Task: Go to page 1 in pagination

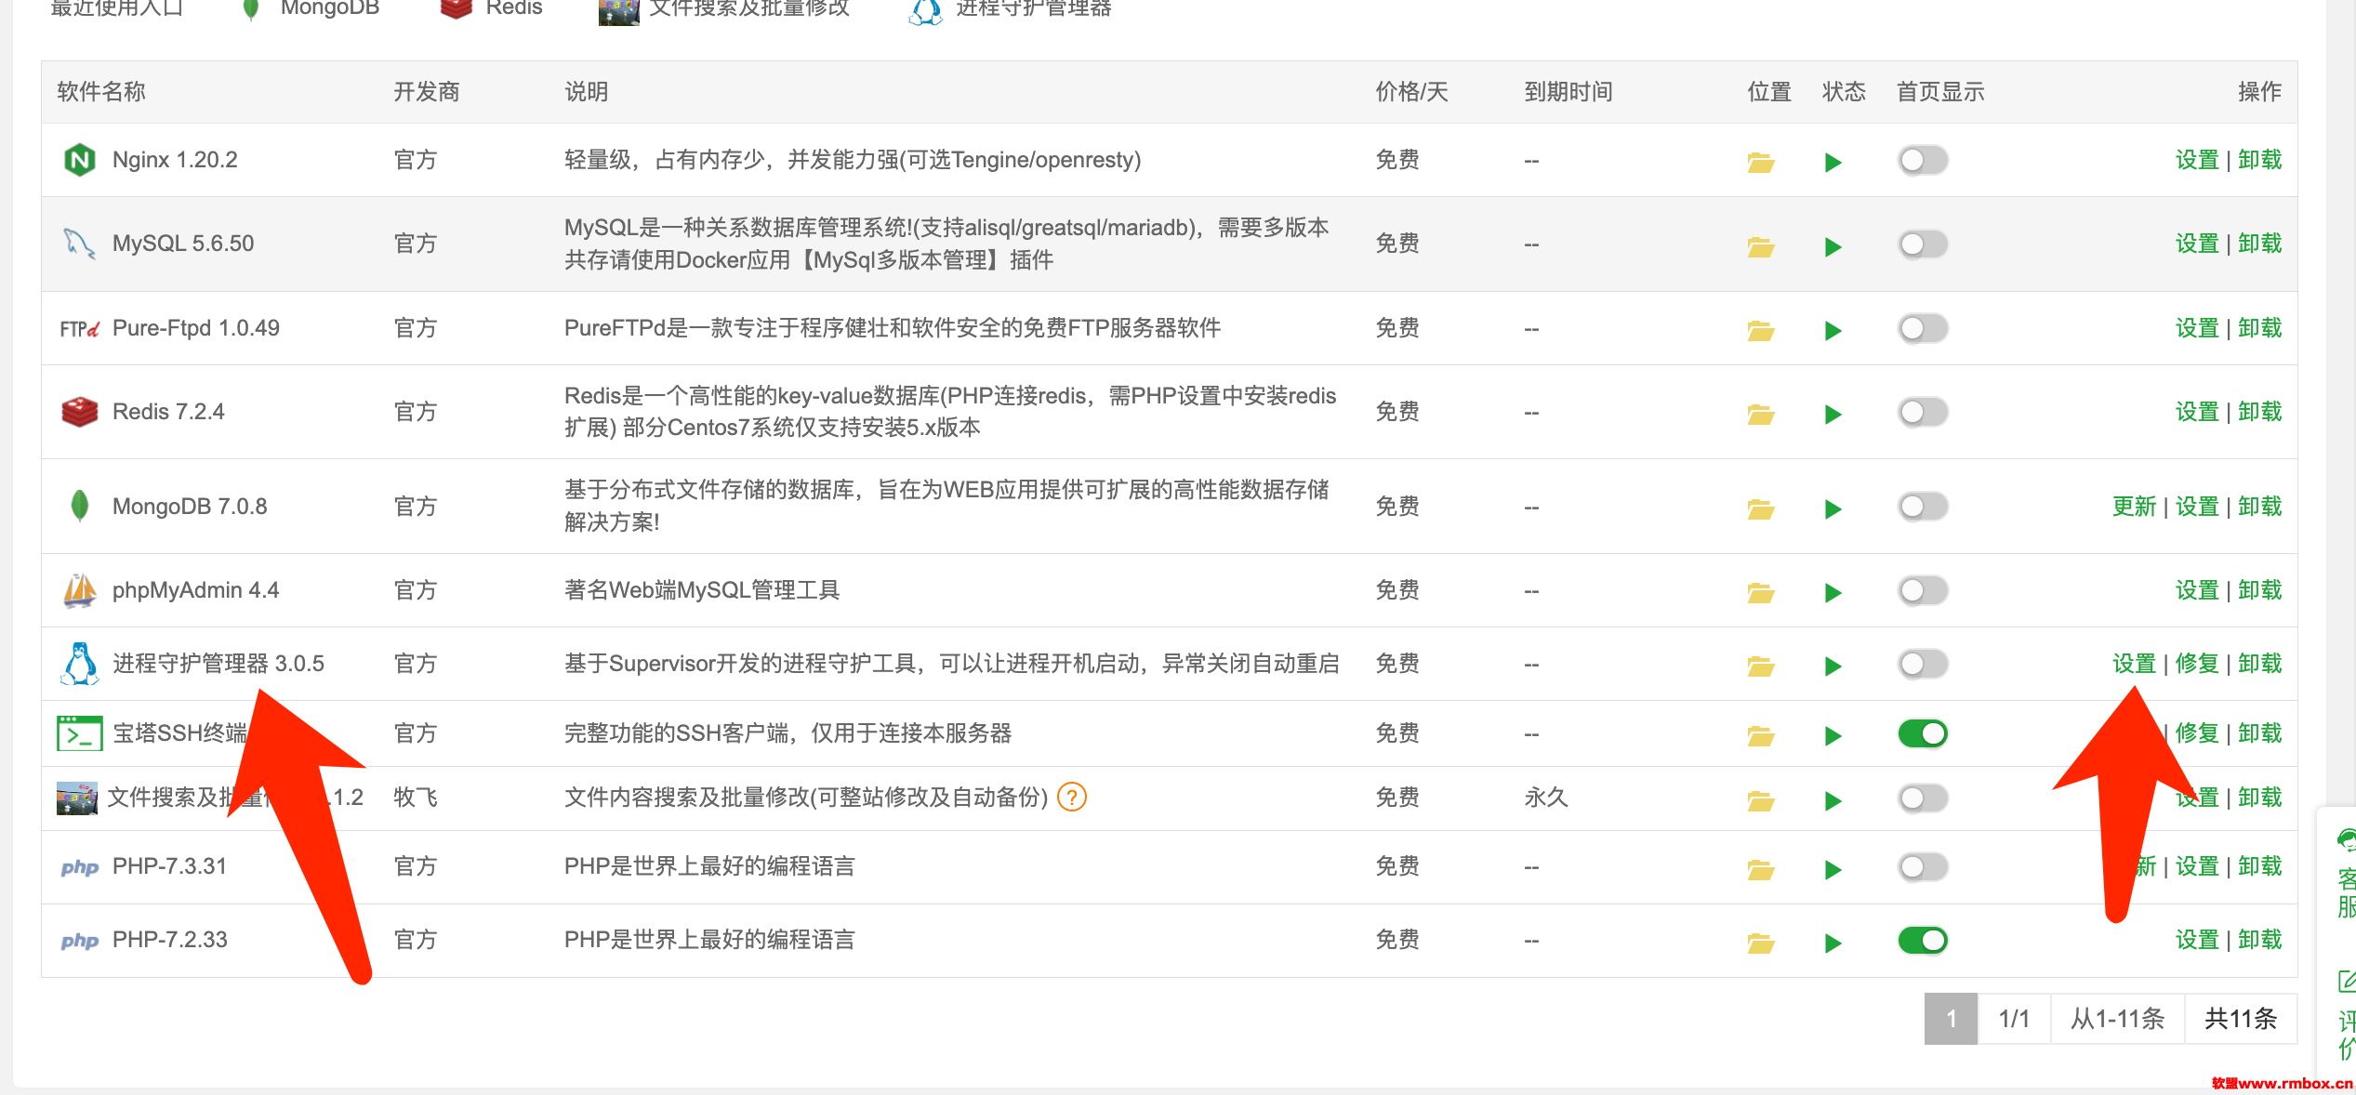Action: [1951, 1019]
